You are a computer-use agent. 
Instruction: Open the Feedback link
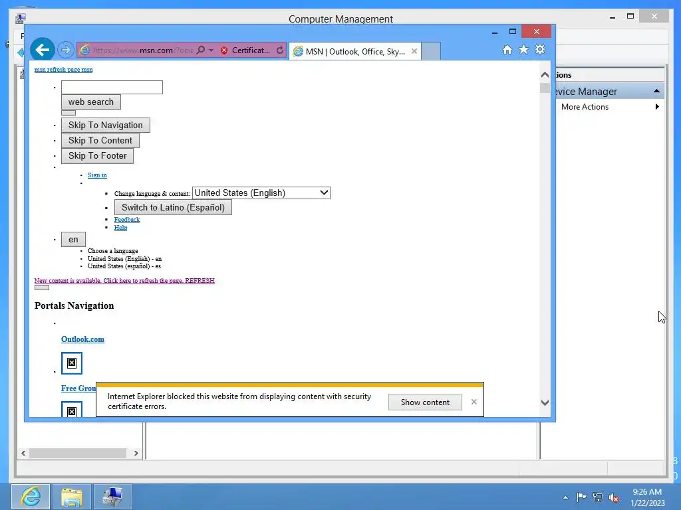coord(127,220)
